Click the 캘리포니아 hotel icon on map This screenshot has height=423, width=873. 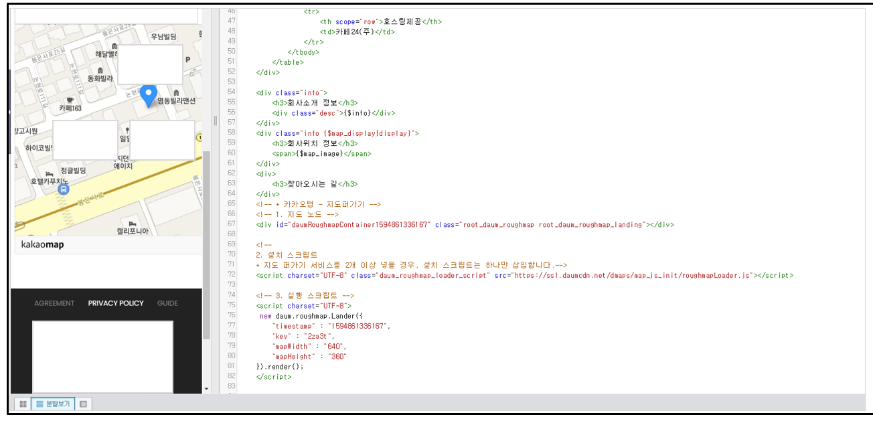tap(133, 222)
